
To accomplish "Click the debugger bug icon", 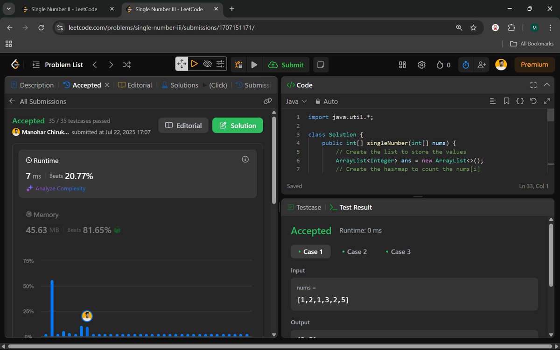I will [238, 65].
